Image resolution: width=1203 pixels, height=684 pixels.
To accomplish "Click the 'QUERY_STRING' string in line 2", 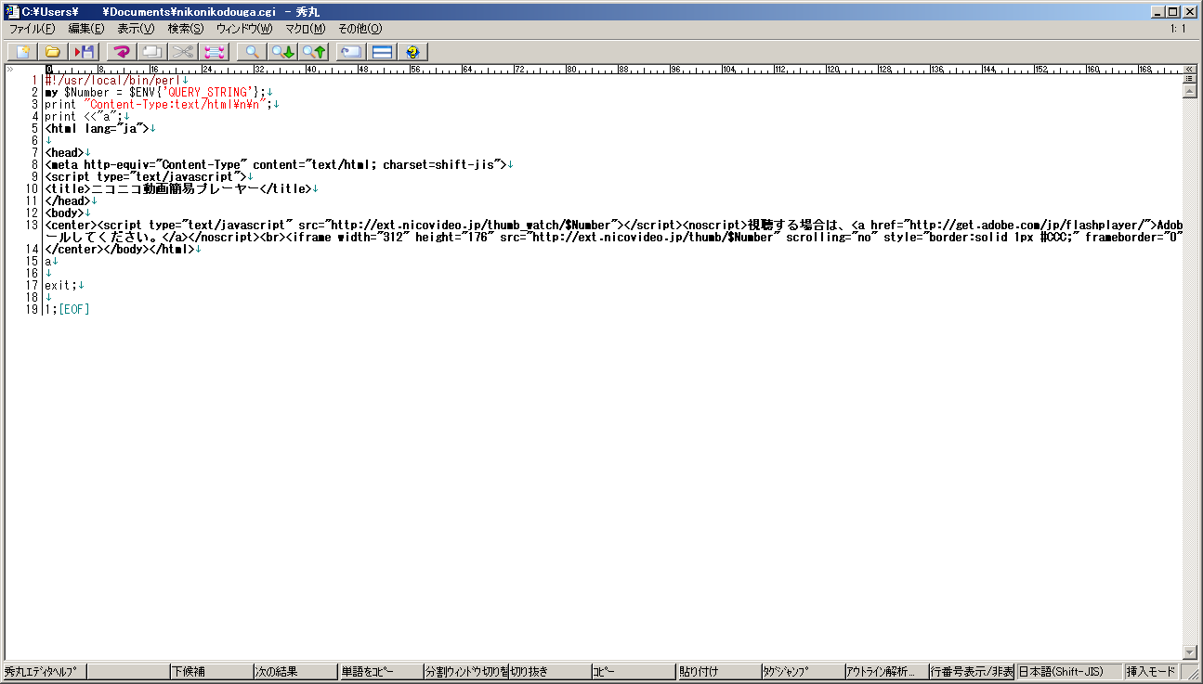I will [x=207, y=93].
